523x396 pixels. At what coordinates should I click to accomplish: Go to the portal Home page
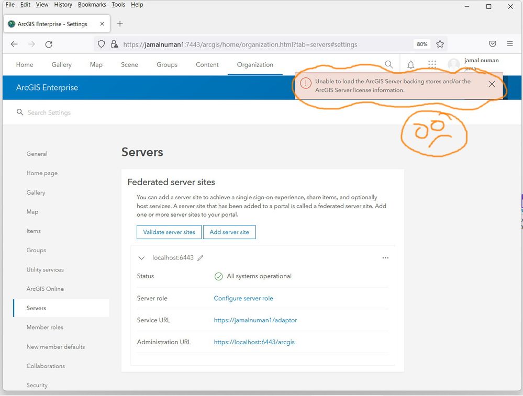click(25, 65)
